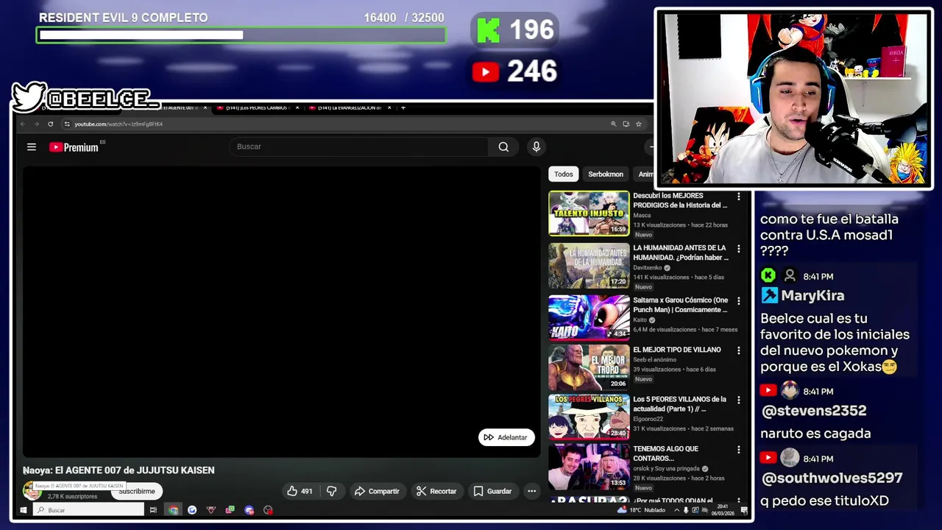This screenshot has height=530, width=942.
Task: Open 'La Humanidad antes' 17:20 thumbnail
Action: coord(589,266)
